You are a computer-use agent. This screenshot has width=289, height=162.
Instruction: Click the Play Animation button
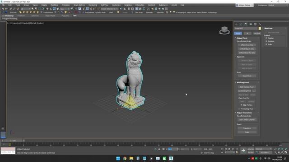(x=229, y=149)
